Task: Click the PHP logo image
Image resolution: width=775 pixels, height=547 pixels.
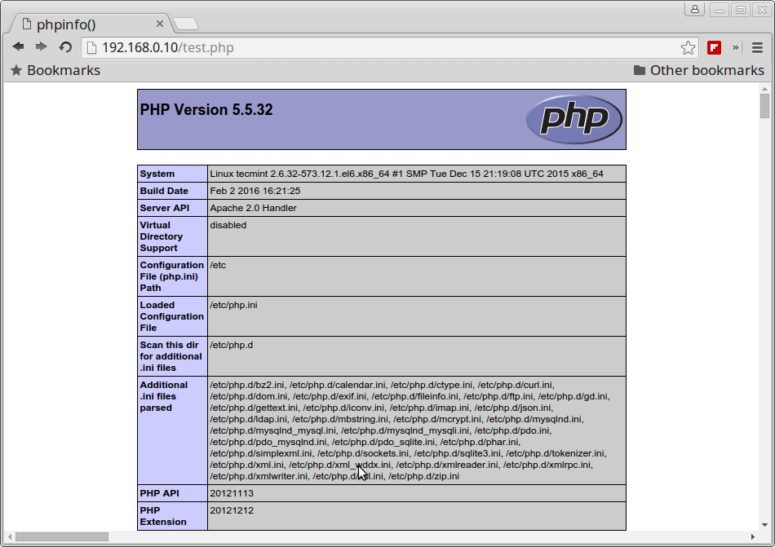Action: [573, 119]
